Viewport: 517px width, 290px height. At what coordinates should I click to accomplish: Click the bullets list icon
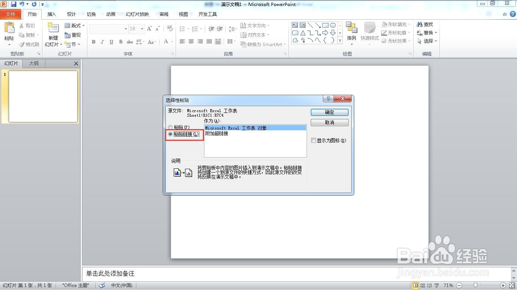tap(182, 29)
